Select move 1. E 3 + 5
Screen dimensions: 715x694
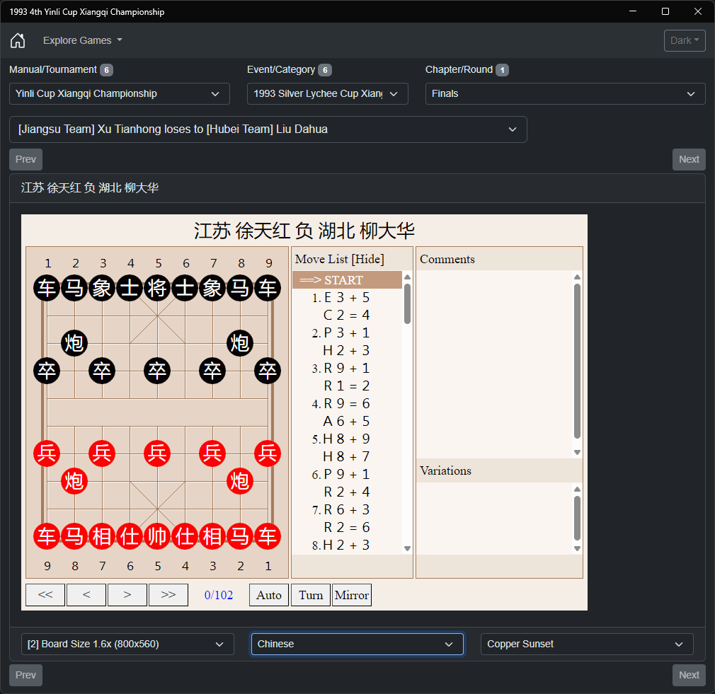[347, 298]
